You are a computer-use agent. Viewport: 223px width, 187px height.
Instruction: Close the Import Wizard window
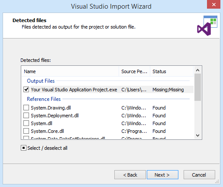(x=213, y=4)
